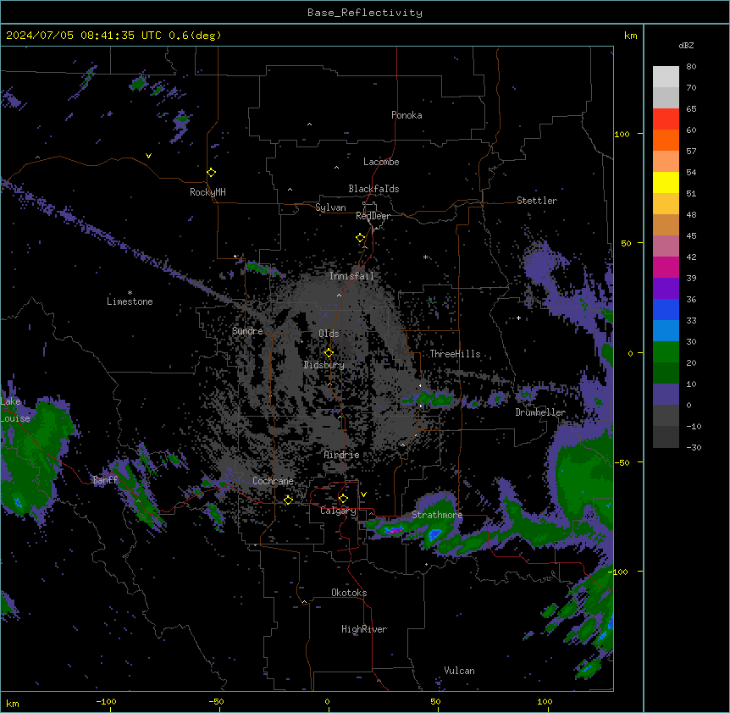
Task: Click the Calgary city label
Action: click(339, 511)
